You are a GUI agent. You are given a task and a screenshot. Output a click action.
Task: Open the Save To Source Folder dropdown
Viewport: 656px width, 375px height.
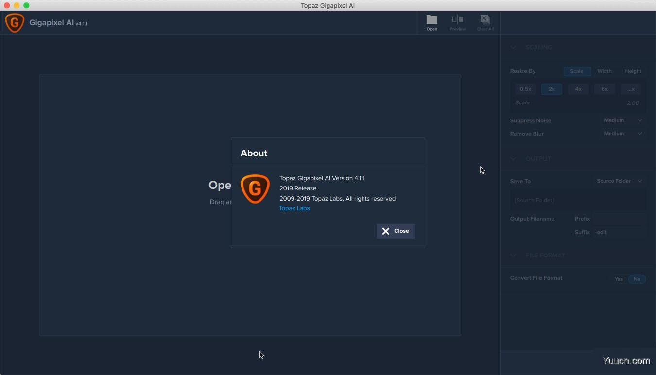pos(620,181)
